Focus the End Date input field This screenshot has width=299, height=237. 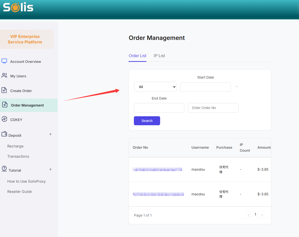click(159, 108)
